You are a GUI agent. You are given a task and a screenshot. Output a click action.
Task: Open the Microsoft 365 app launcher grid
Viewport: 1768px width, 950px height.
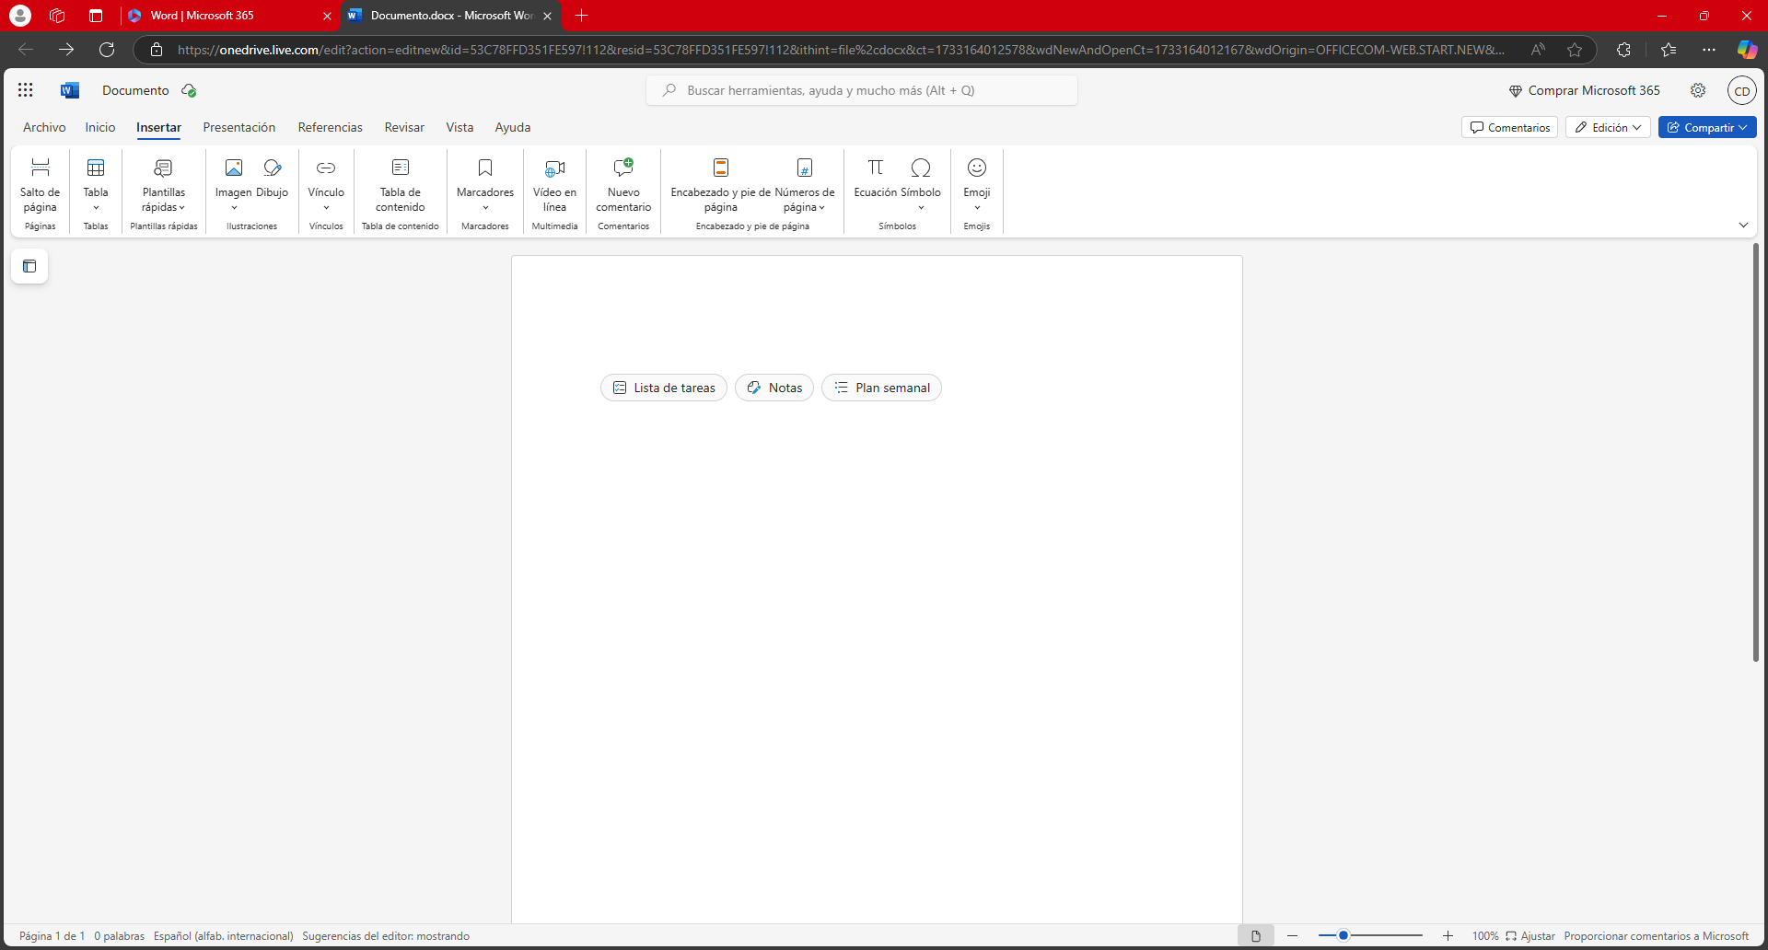click(x=26, y=90)
